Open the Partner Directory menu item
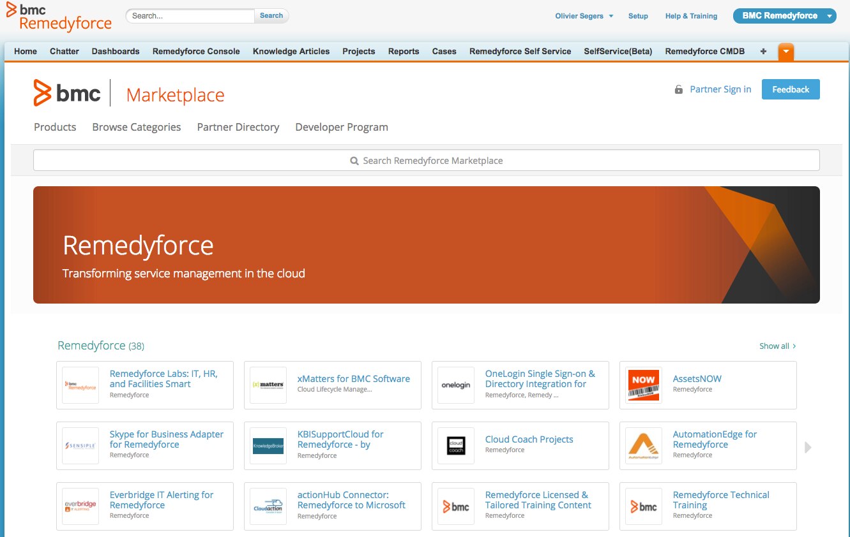850x537 pixels. (x=238, y=127)
